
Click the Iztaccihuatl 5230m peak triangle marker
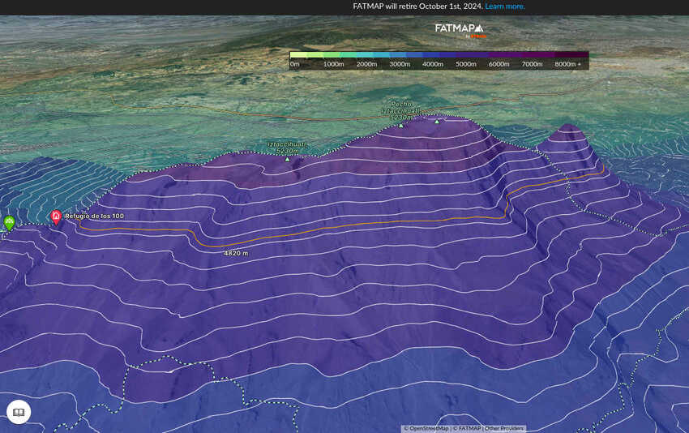tap(287, 159)
